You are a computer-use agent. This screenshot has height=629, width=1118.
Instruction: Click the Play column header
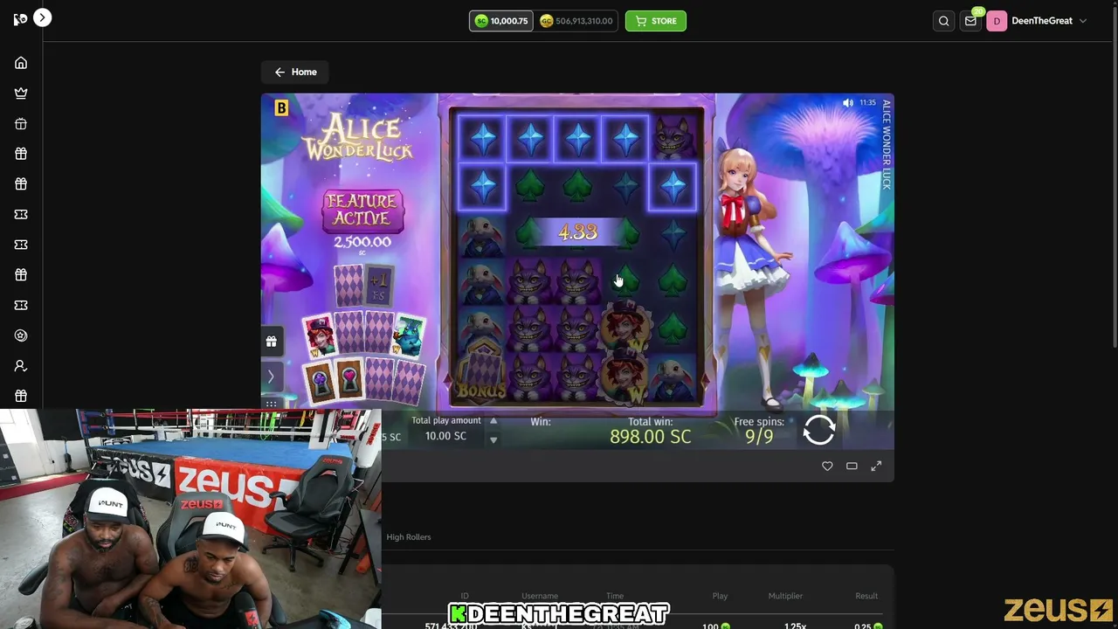tap(720, 596)
